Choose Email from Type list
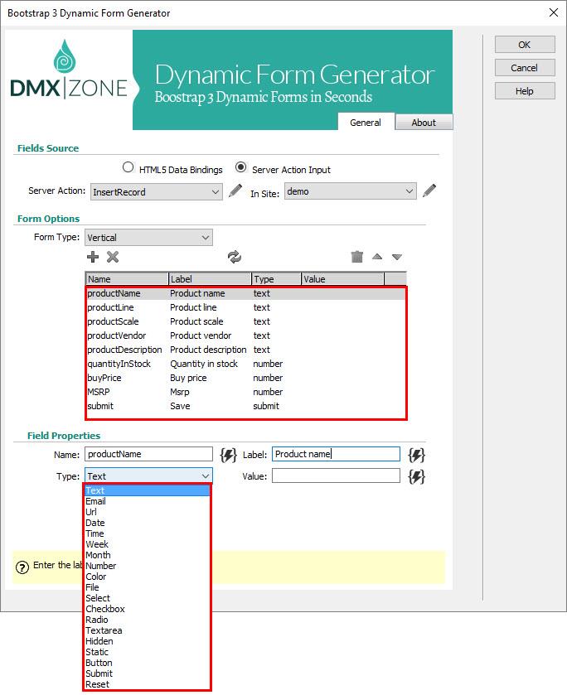The width and height of the screenshot is (567, 695). 148,501
